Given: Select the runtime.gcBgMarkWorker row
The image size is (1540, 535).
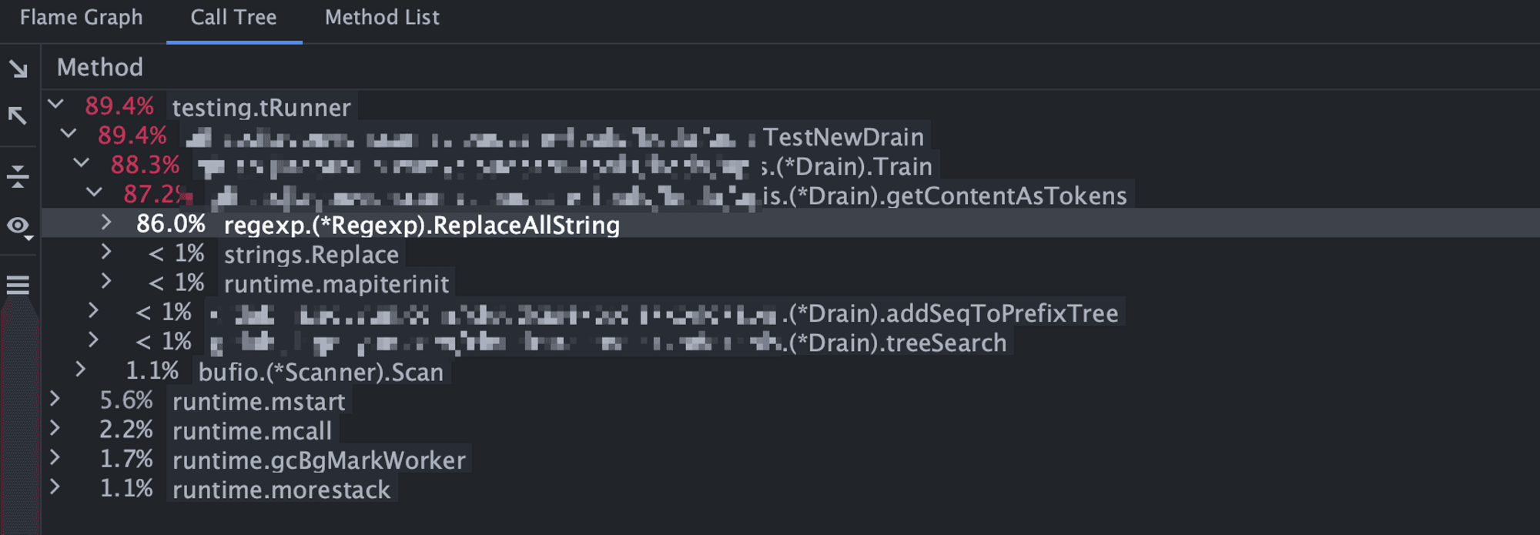Looking at the screenshot, I should (x=319, y=460).
